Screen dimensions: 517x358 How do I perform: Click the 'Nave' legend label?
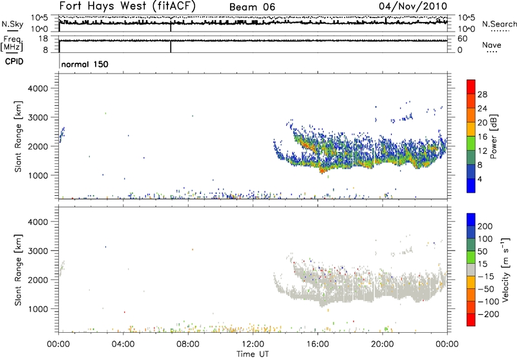491,45
